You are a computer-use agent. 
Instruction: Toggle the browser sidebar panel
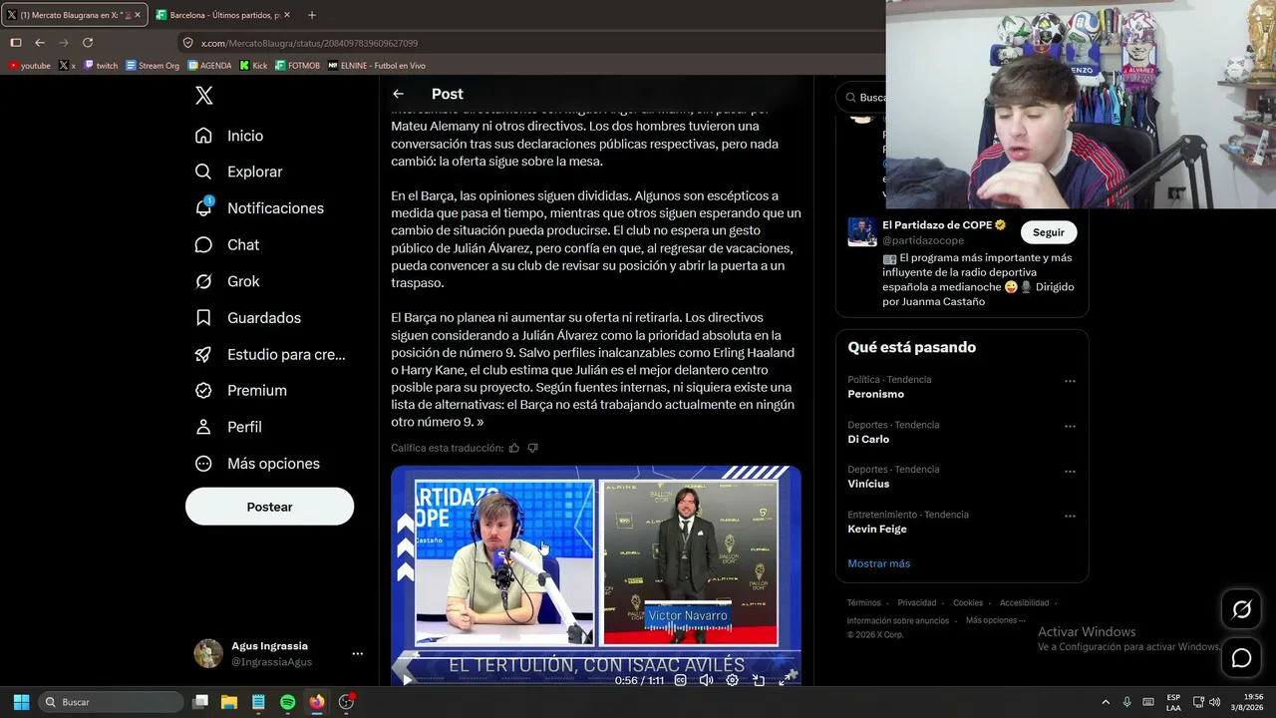pyautogui.click(x=16, y=43)
